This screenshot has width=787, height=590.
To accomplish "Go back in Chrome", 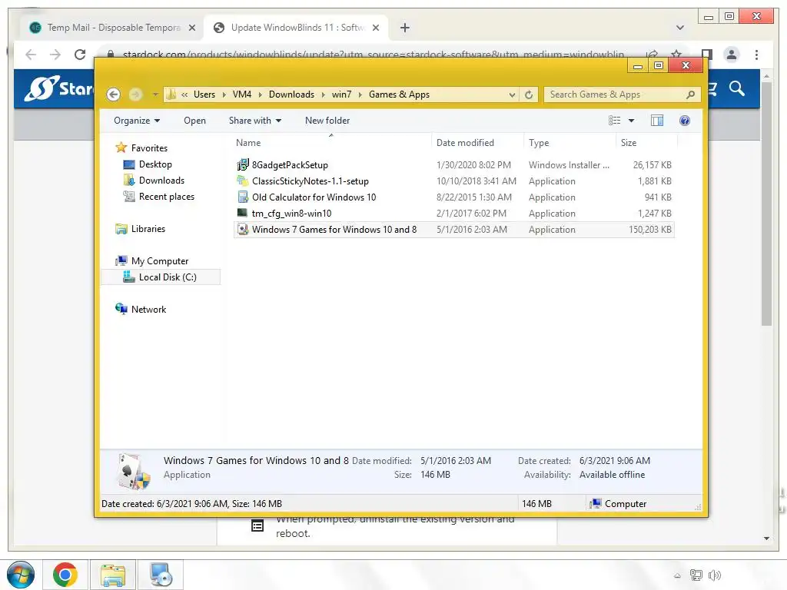I will (x=31, y=55).
